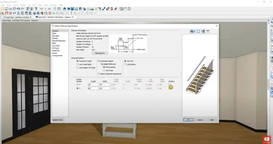The height and width of the screenshot is (144, 273).
Task: Open the CAD menu
Action: coord(34,5)
